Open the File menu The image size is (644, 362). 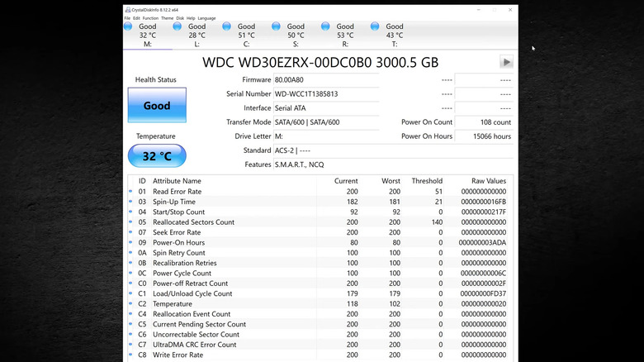(128, 17)
